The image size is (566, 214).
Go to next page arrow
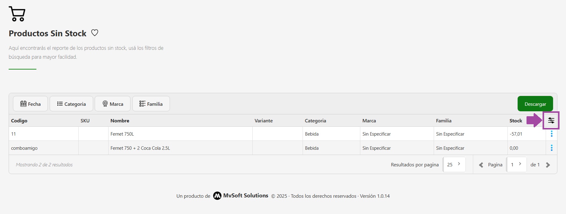coord(548,165)
